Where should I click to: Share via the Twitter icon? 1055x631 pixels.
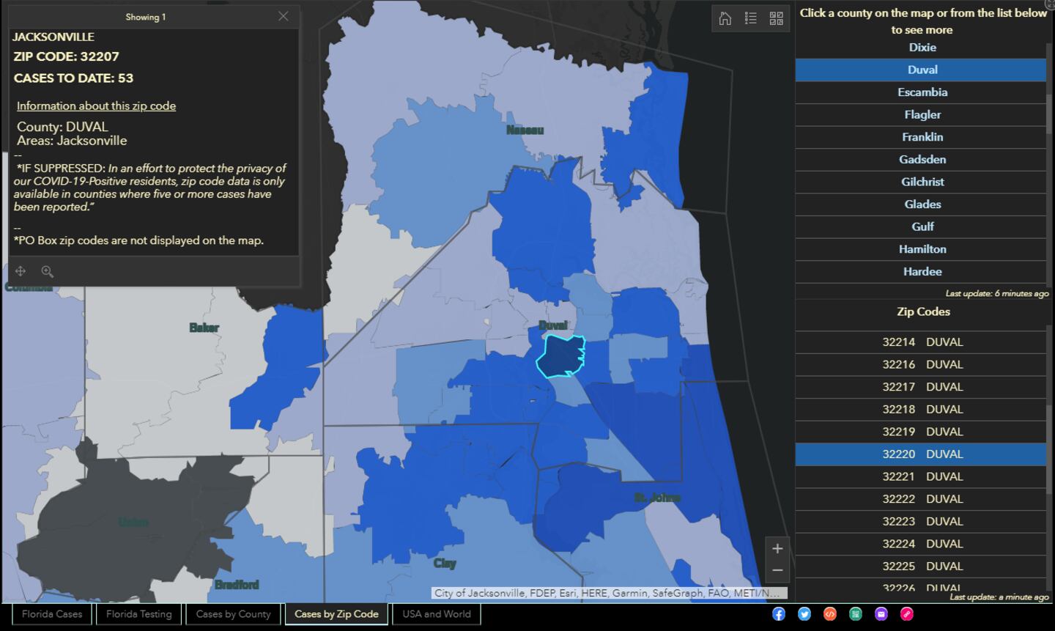804,614
